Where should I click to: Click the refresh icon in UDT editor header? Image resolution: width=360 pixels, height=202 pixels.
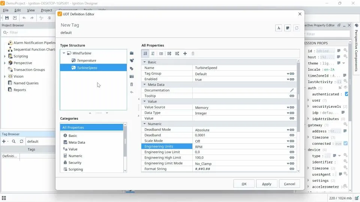click(x=297, y=28)
